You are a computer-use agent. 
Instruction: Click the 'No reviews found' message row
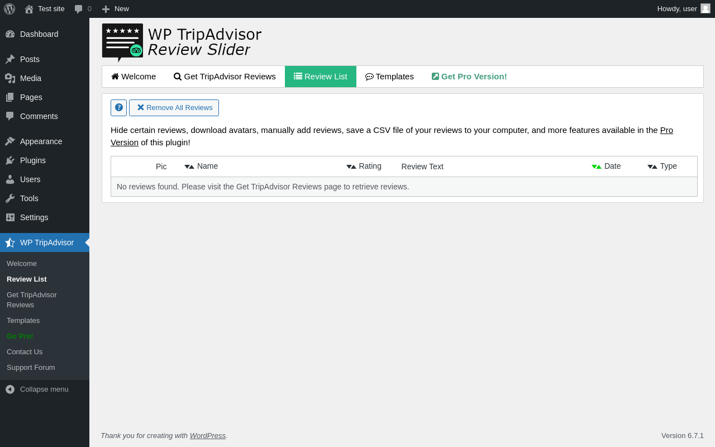point(404,187)
